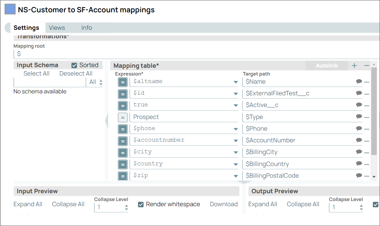This screenshot has width=380, height=226.
Task: Expand the $country expression dropdown
Action: click(236, 164)
